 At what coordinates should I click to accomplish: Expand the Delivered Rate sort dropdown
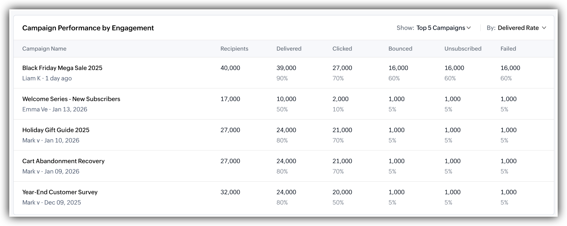click(522, 28)
